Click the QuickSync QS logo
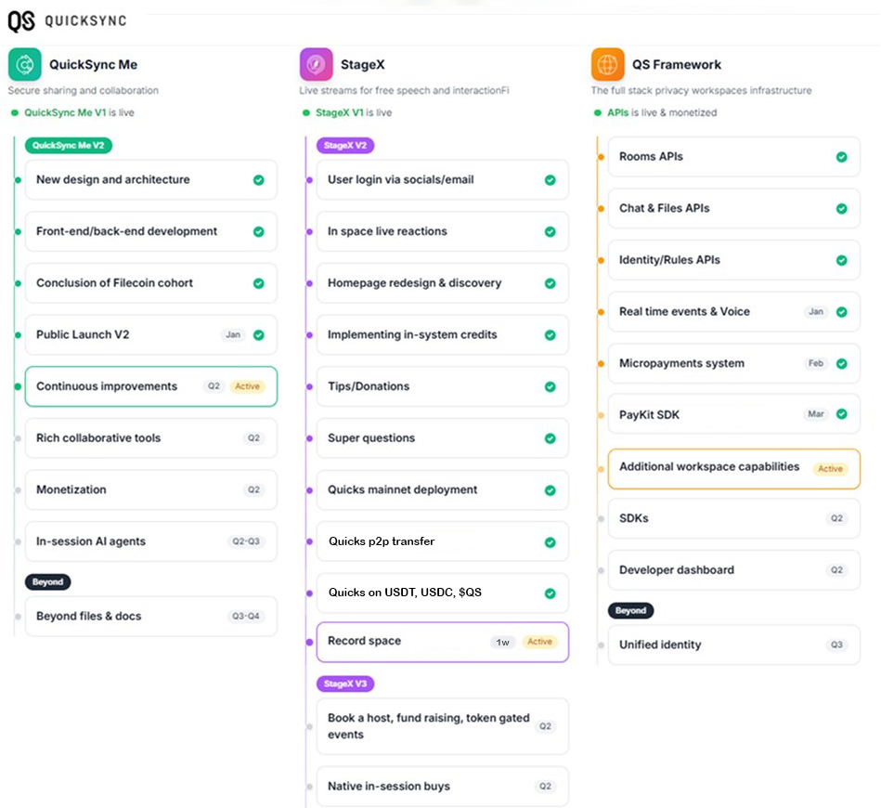The image size is (881, 808). 21,20
